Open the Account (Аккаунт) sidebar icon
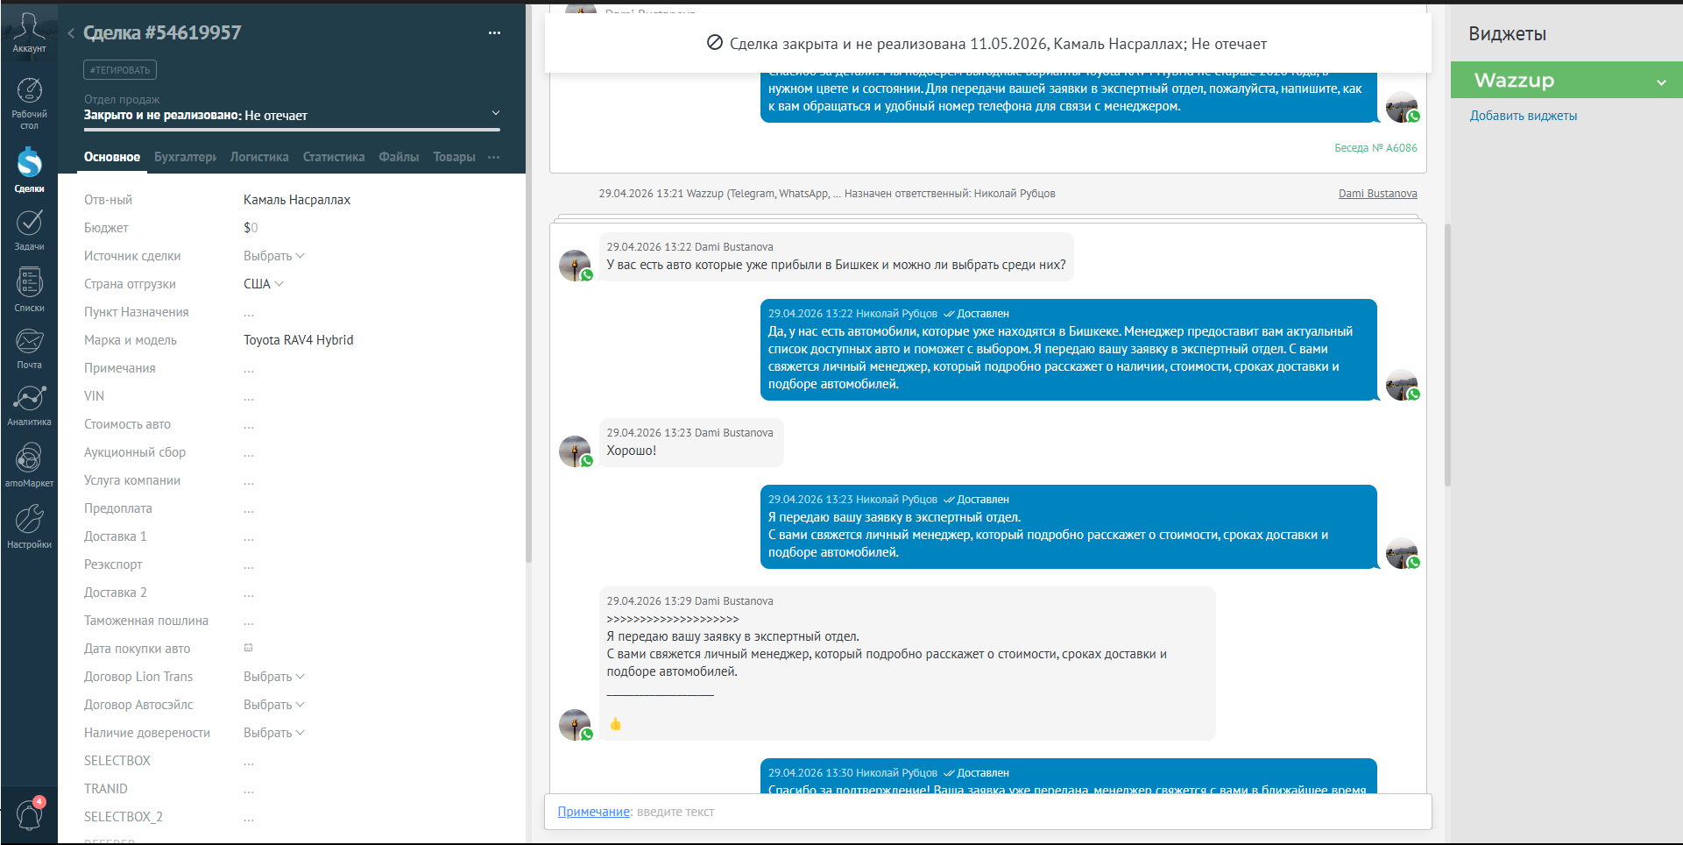1683x845 pixels. pos(29,33)
